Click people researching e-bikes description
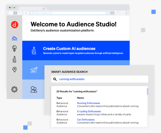 point(104,114)
